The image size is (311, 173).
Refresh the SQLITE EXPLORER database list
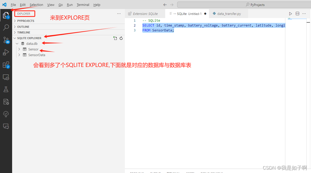[121, 38]
